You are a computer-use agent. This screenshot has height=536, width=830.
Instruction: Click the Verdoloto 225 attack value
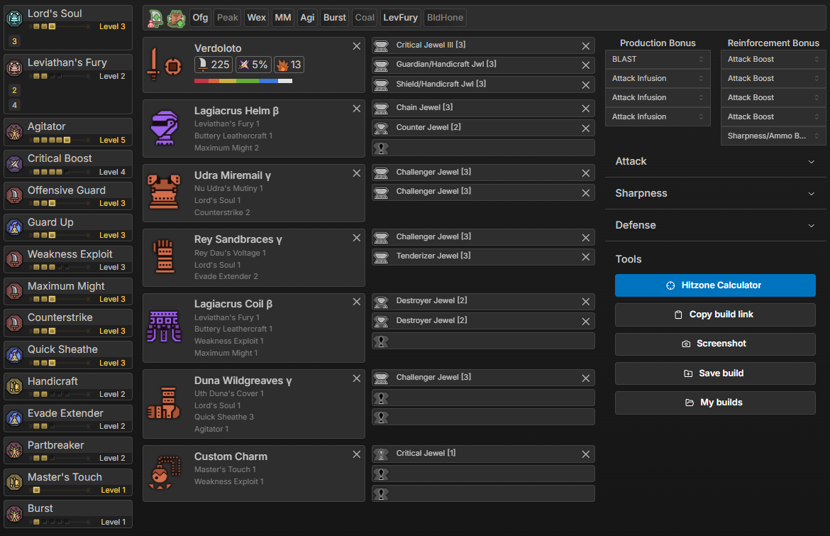coord(214,65)
